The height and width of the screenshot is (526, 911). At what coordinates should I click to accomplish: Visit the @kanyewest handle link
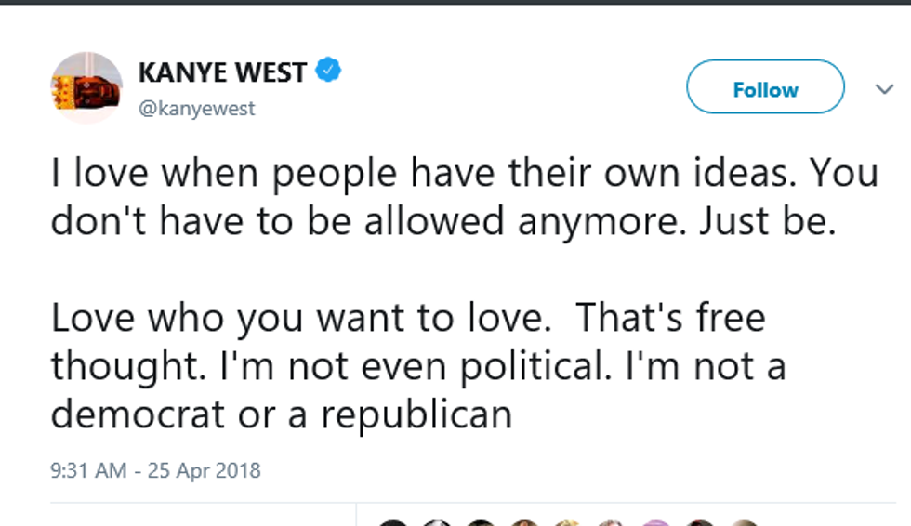[x=196, y=109]
